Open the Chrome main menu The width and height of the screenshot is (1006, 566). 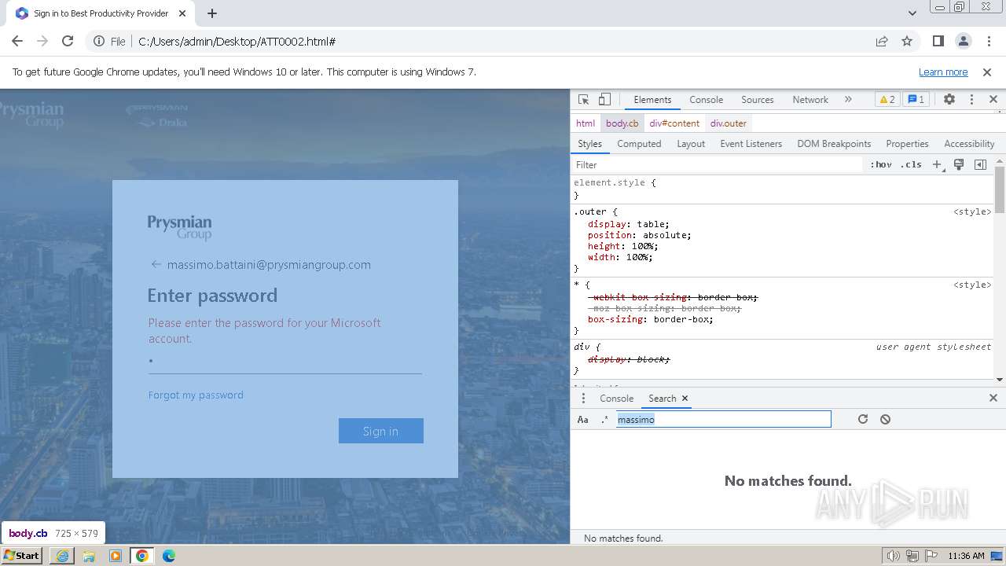[988, 41]
